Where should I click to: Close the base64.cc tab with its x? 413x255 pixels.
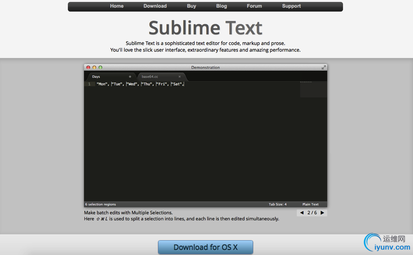point(180,76)
